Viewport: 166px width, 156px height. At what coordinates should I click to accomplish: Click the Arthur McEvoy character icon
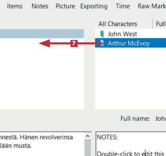click(102, 43)
